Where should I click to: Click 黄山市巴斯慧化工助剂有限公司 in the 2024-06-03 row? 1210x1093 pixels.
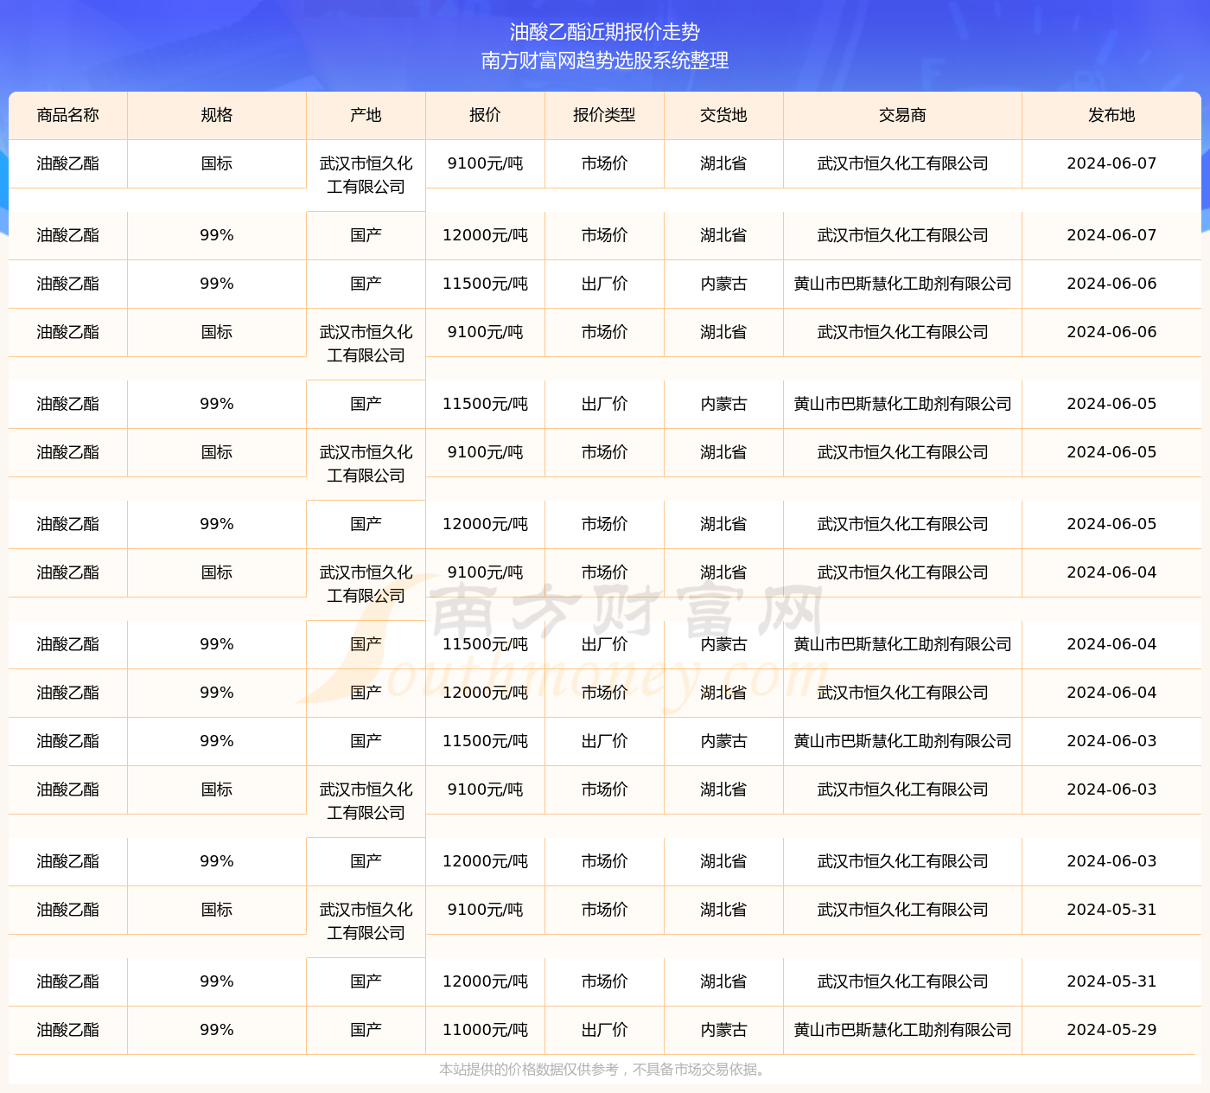(902, 741)
